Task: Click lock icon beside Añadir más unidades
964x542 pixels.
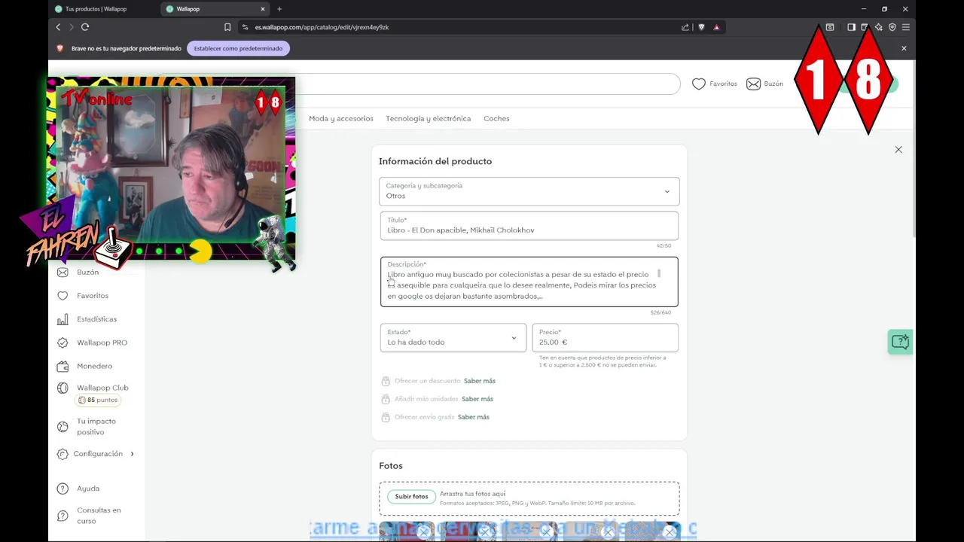Action: tap(386, 399)
